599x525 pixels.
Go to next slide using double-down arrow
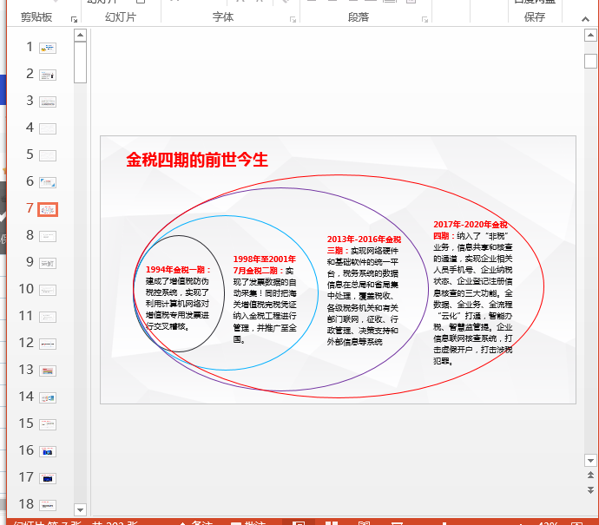point(590,490)
